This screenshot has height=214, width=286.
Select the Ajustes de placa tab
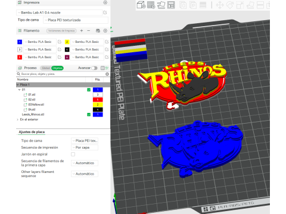(x=32, y=132)
